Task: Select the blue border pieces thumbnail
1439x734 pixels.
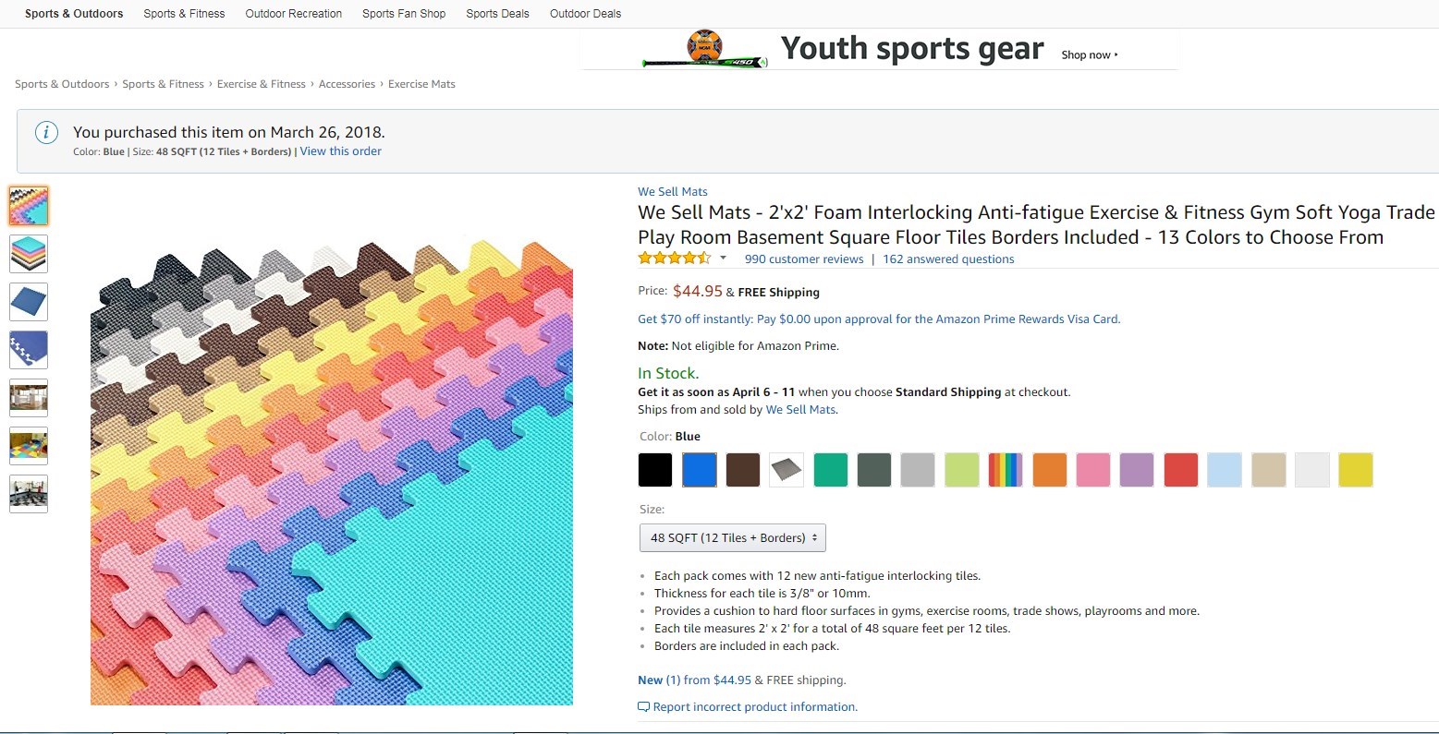Action: point(29,350)
